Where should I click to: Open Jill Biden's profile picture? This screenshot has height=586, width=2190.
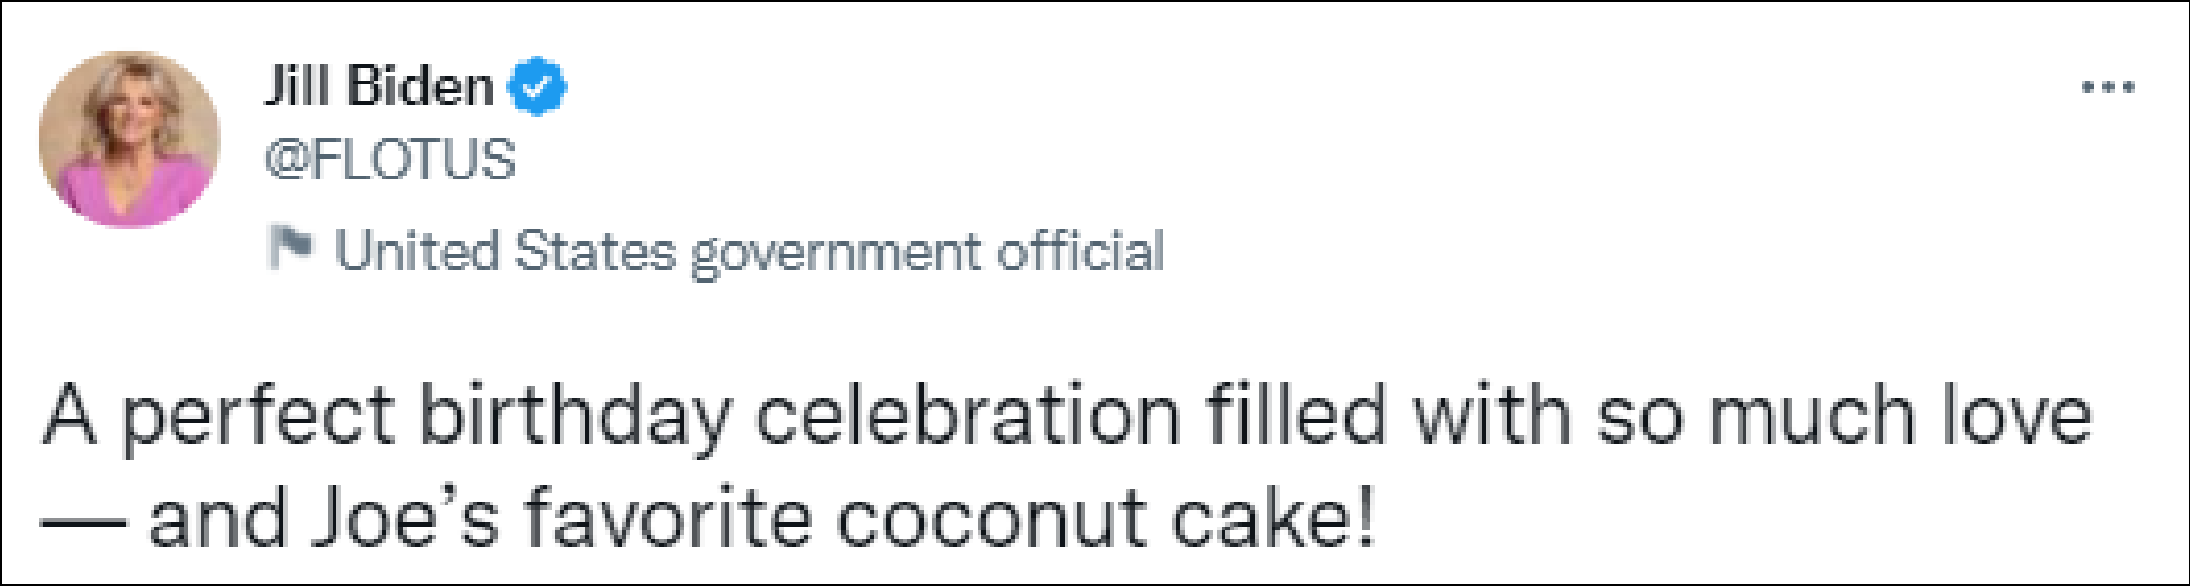coord(130,139)
